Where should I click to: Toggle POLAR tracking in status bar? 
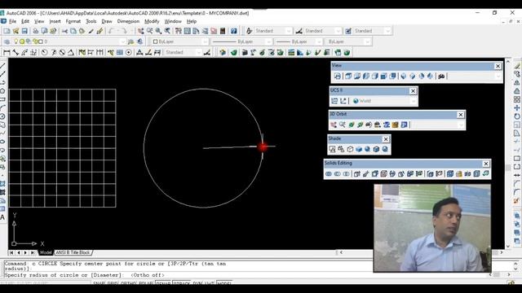coord(145,283)
